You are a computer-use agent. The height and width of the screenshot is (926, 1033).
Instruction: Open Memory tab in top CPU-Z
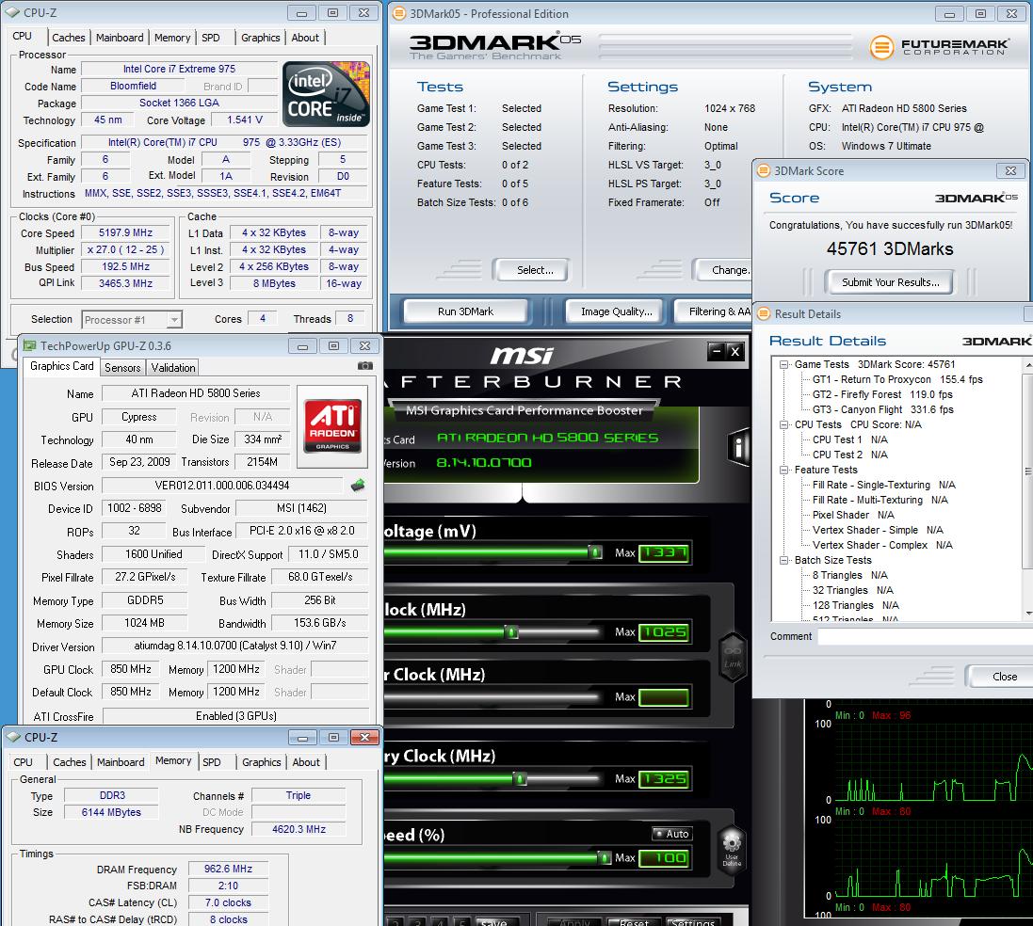point(172,38)
